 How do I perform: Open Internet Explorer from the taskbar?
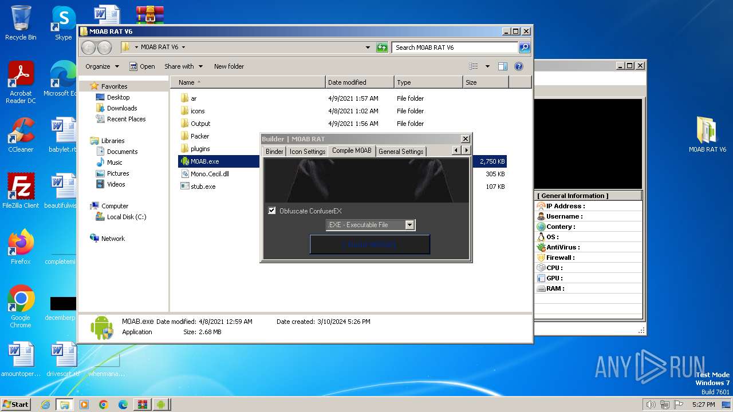click(x=45, y=405)
